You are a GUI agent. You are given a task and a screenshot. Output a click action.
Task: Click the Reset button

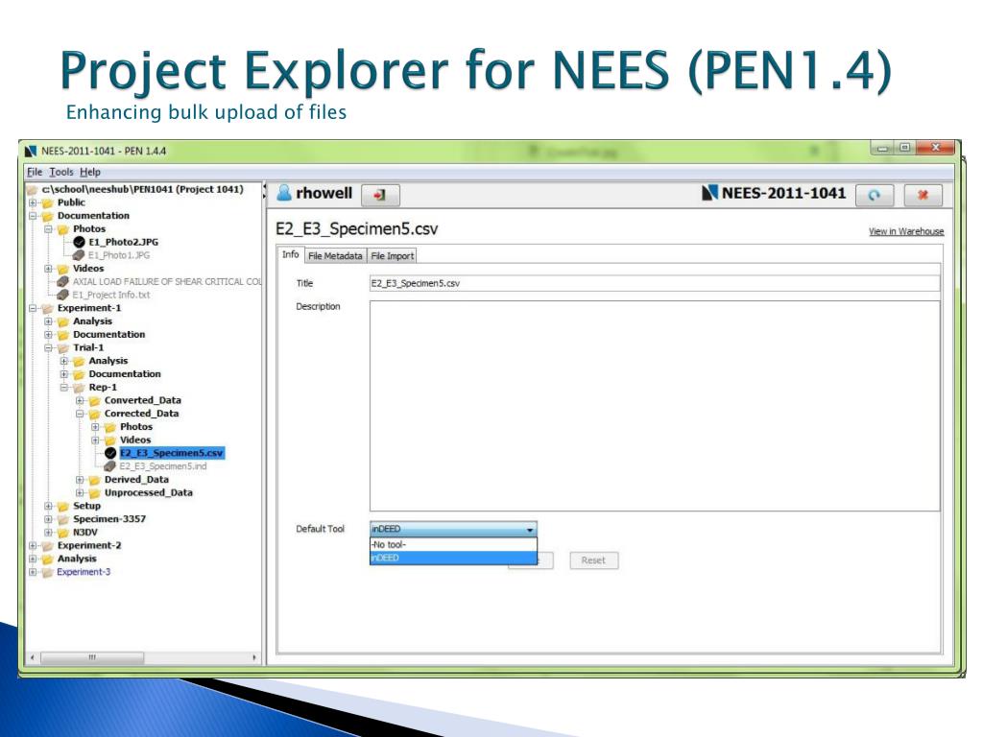pos(593,560)
